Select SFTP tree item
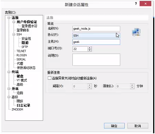The width and height of the screenshot is (155, 134). (25, 47)
